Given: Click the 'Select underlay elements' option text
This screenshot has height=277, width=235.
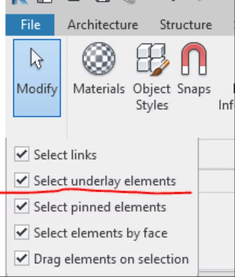Looking at the screenshot, I should tap(105, 181).
